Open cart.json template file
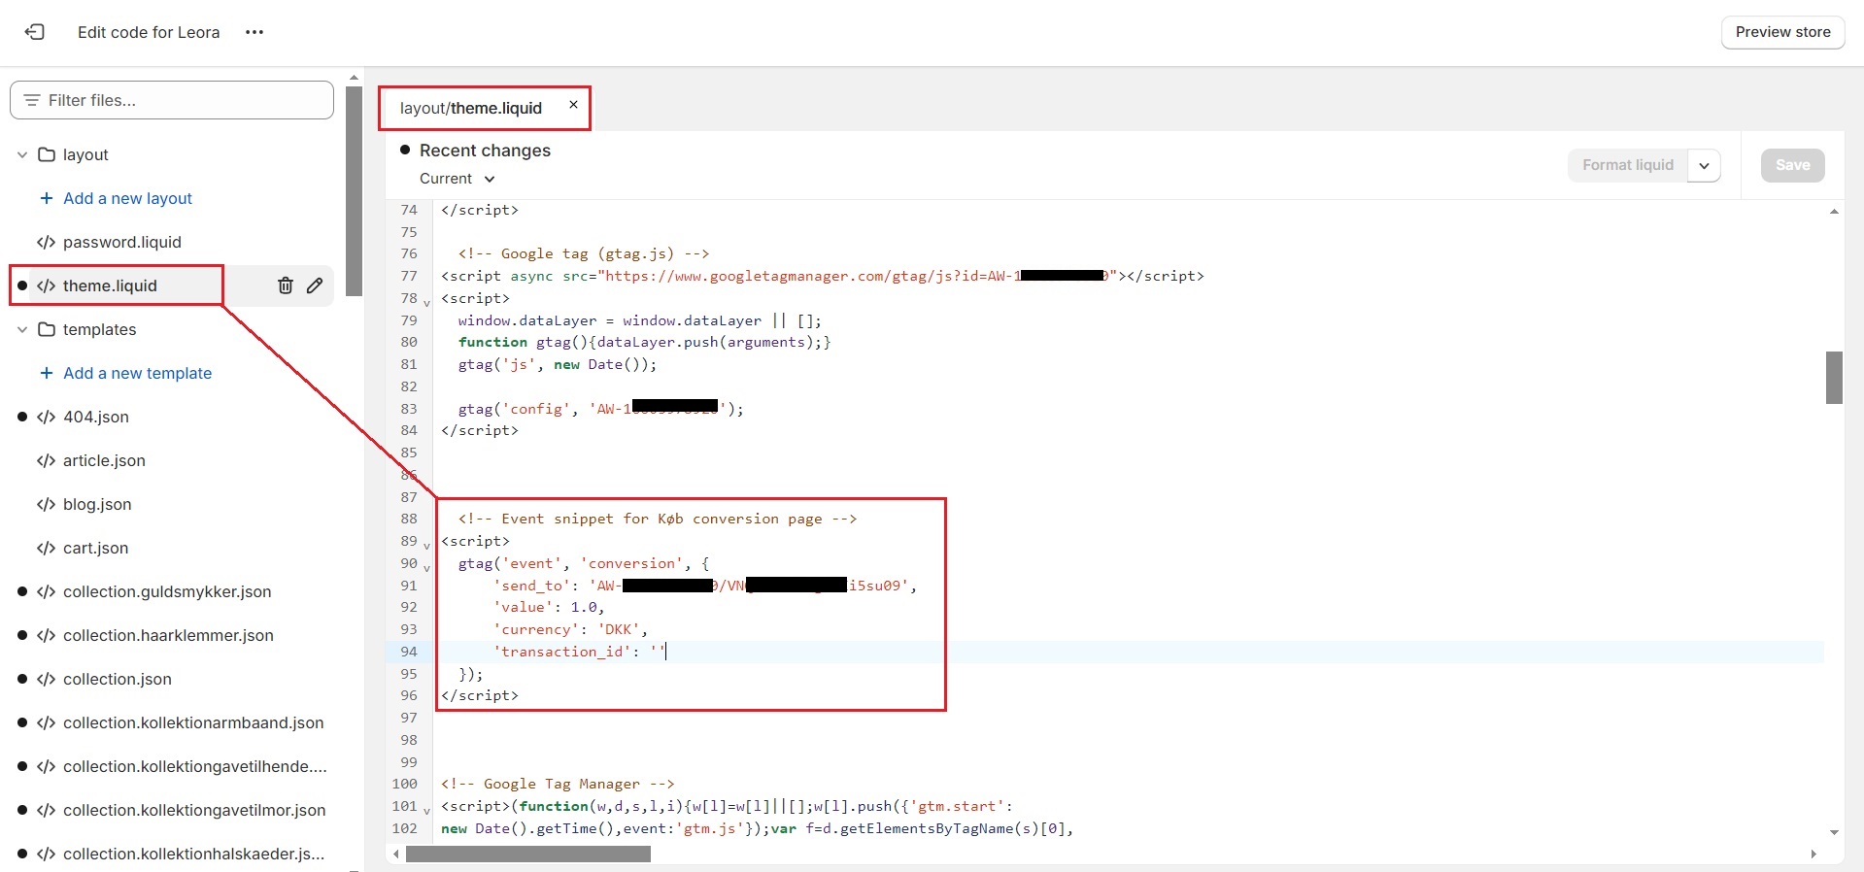The image size is (1864, 872). pos(95,548)
